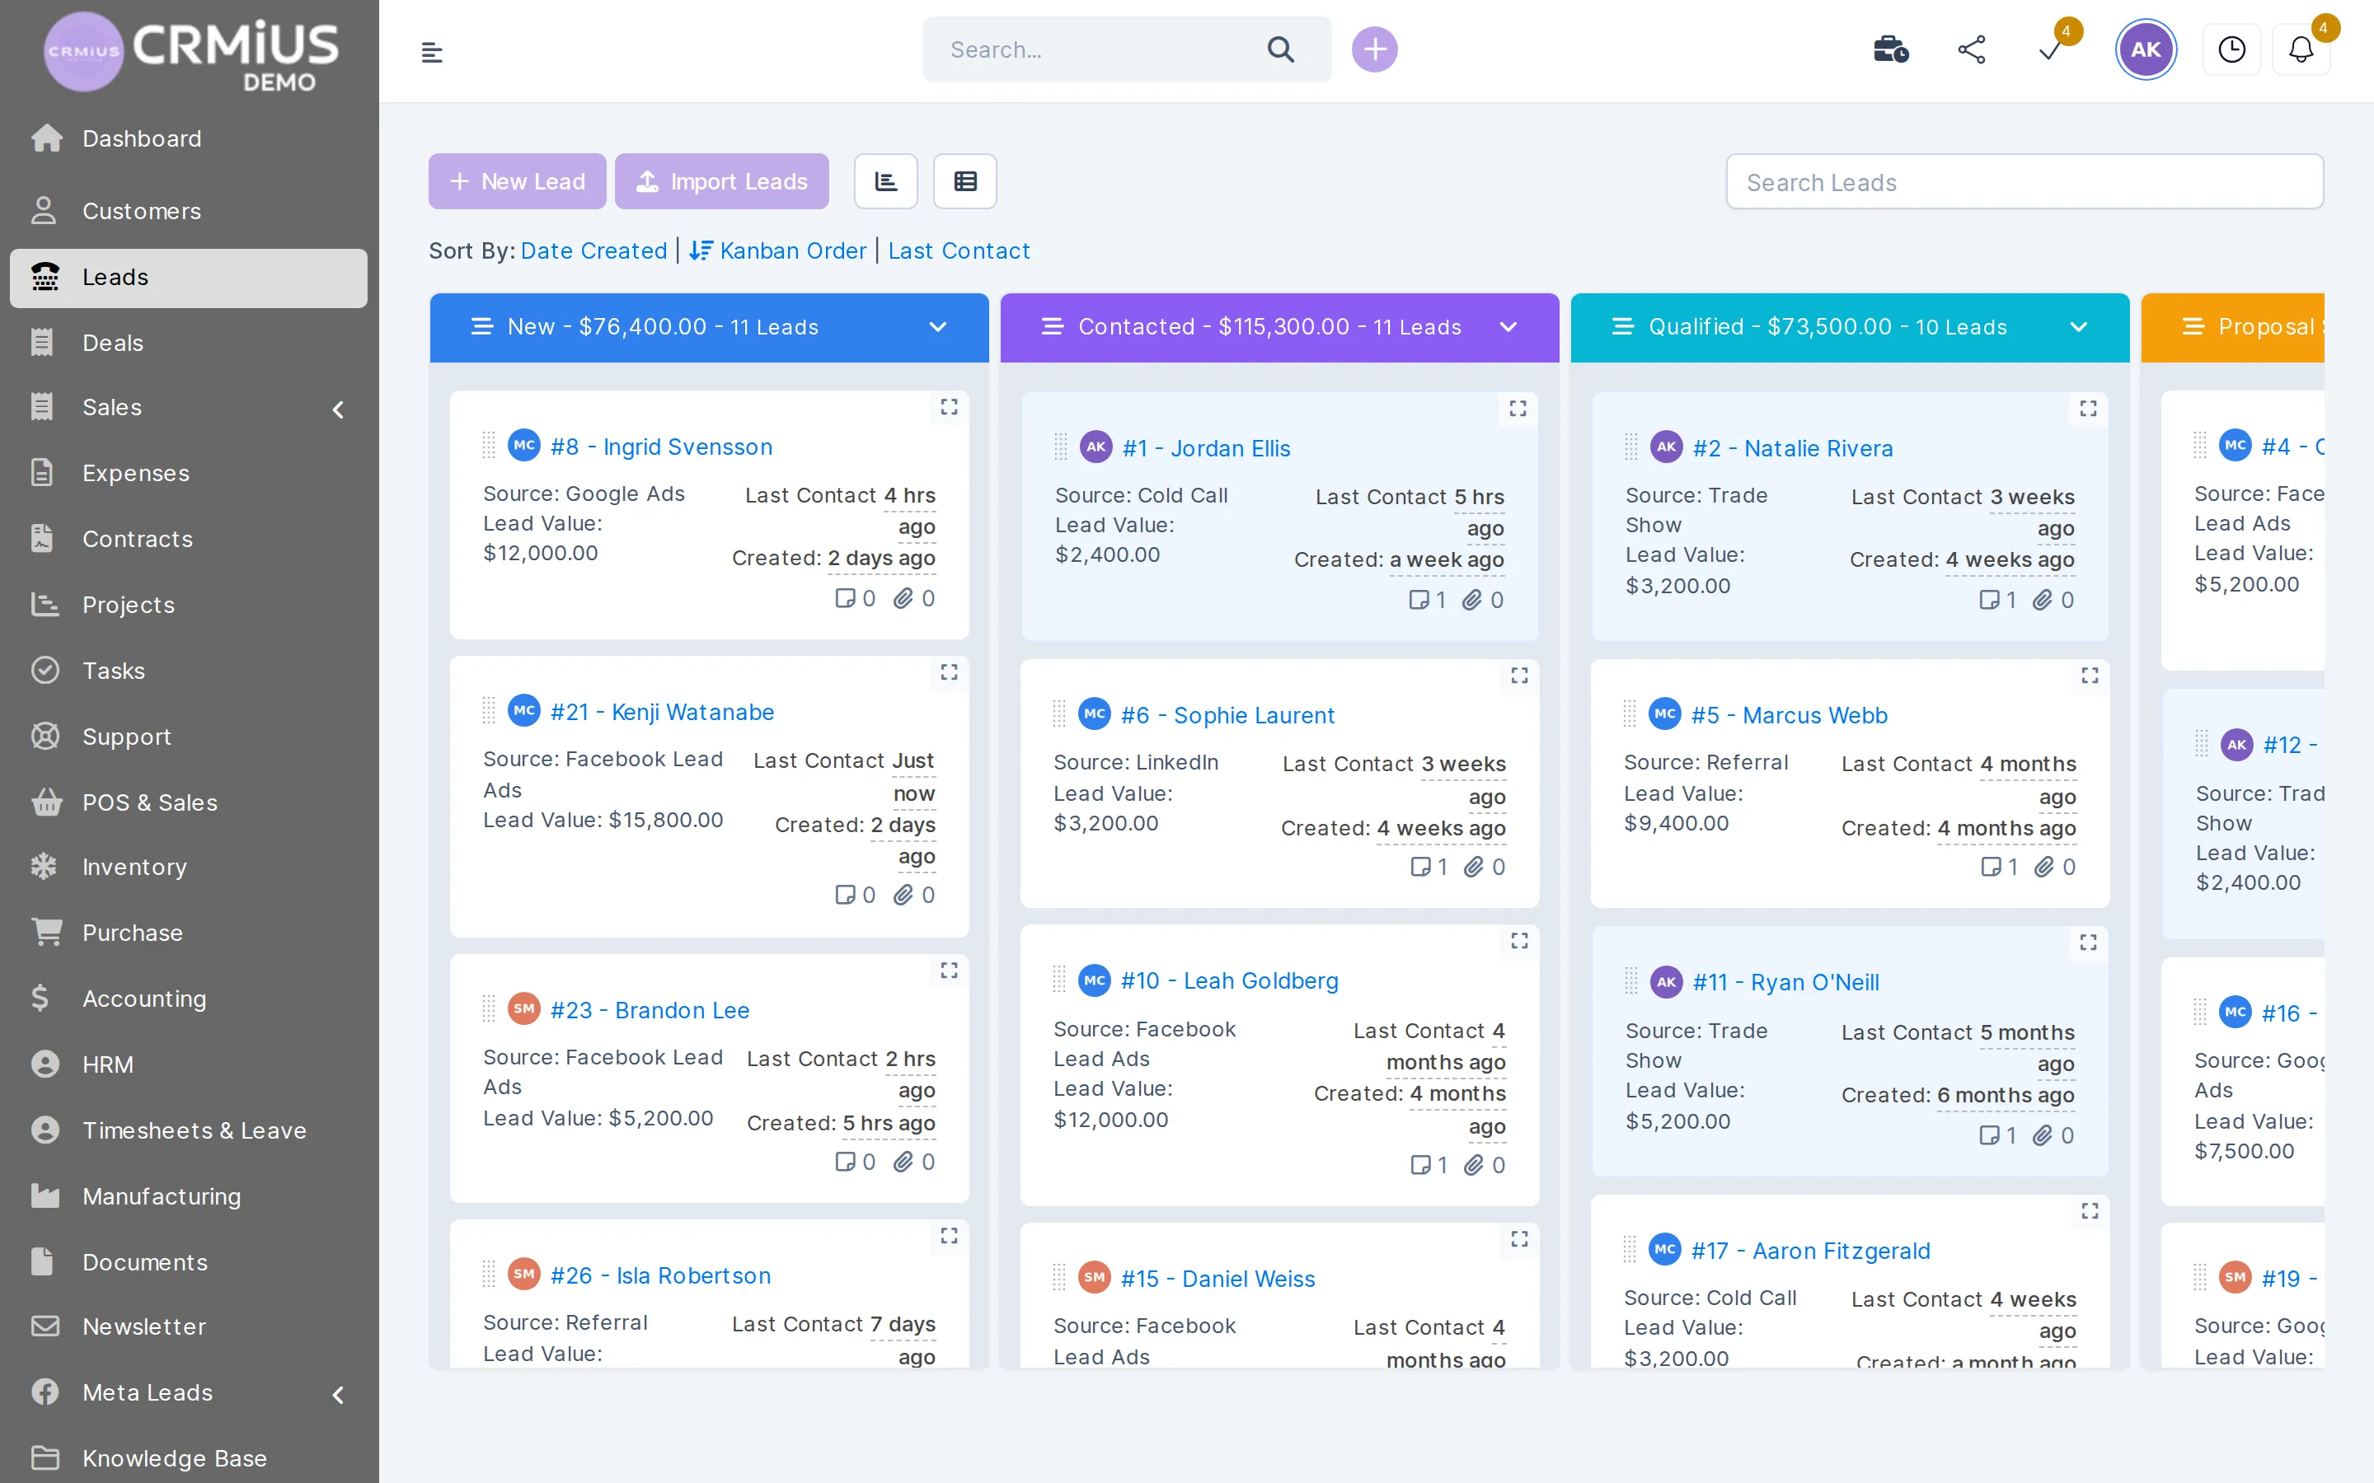Sort leads by Last Contact
2374x1483 pixels.
click(959, 250)
